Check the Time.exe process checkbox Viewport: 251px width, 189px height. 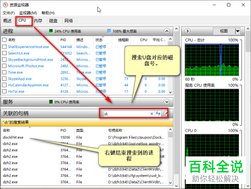(x=5, y=72)
